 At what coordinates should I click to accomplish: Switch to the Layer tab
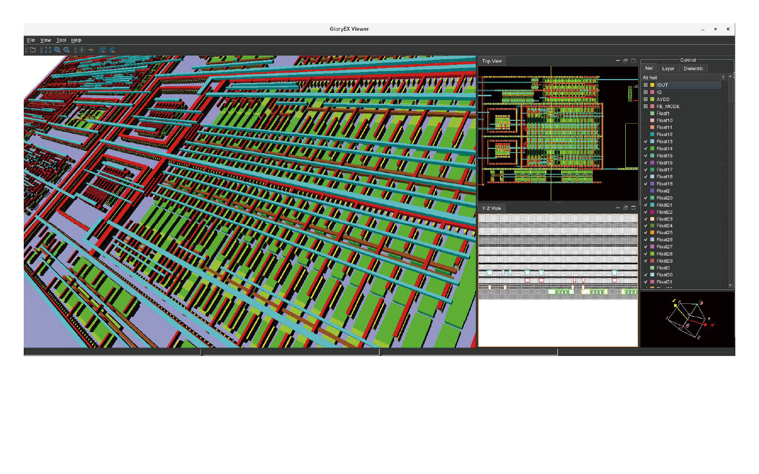click(668, 69)
